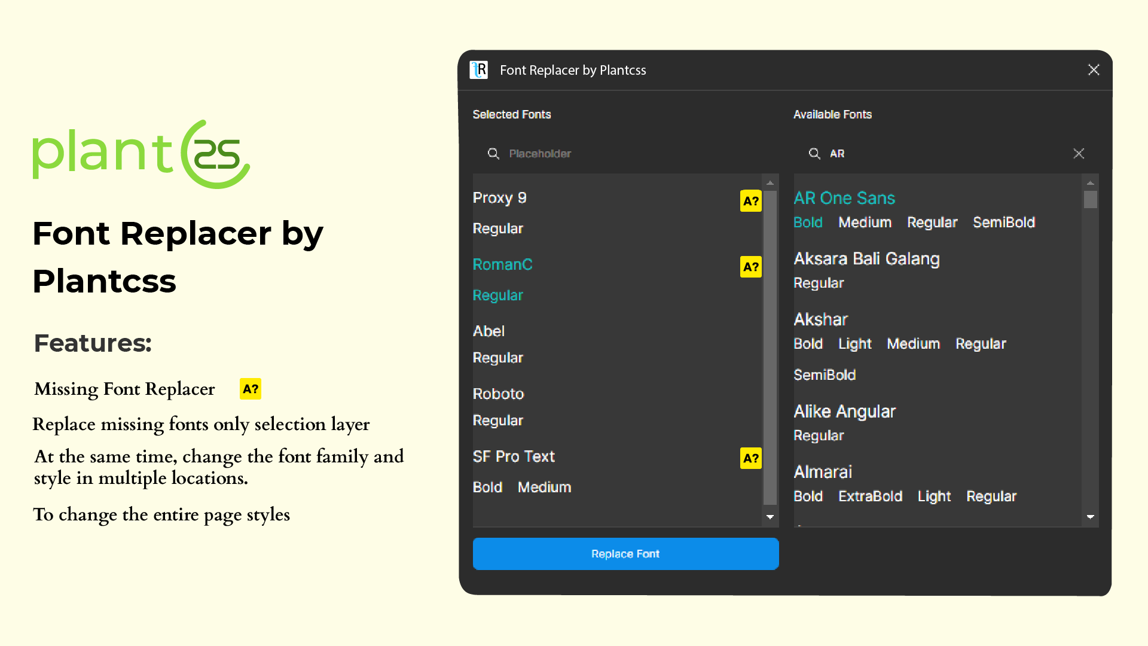Choose Regular style of Almarai

click(x=991, y=496)
